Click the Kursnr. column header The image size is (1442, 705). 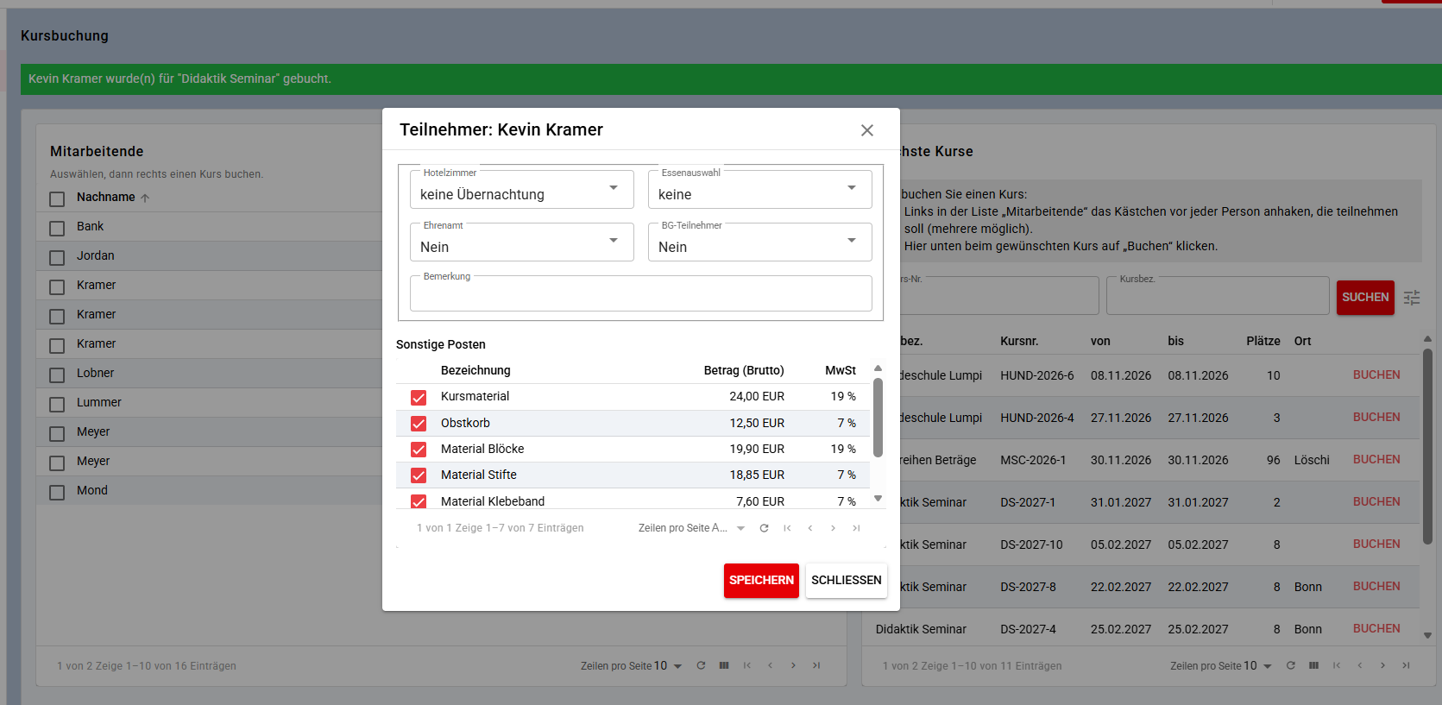(x=1019, y=342)
